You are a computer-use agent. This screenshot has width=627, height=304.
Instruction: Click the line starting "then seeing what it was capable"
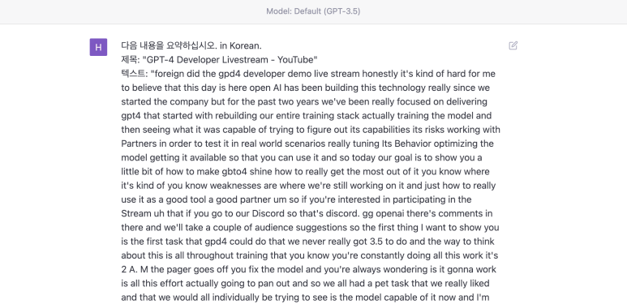(311, 130)
